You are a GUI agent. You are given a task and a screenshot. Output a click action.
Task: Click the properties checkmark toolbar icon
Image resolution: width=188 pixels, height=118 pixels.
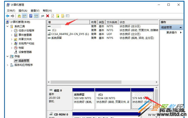point(53,16)
